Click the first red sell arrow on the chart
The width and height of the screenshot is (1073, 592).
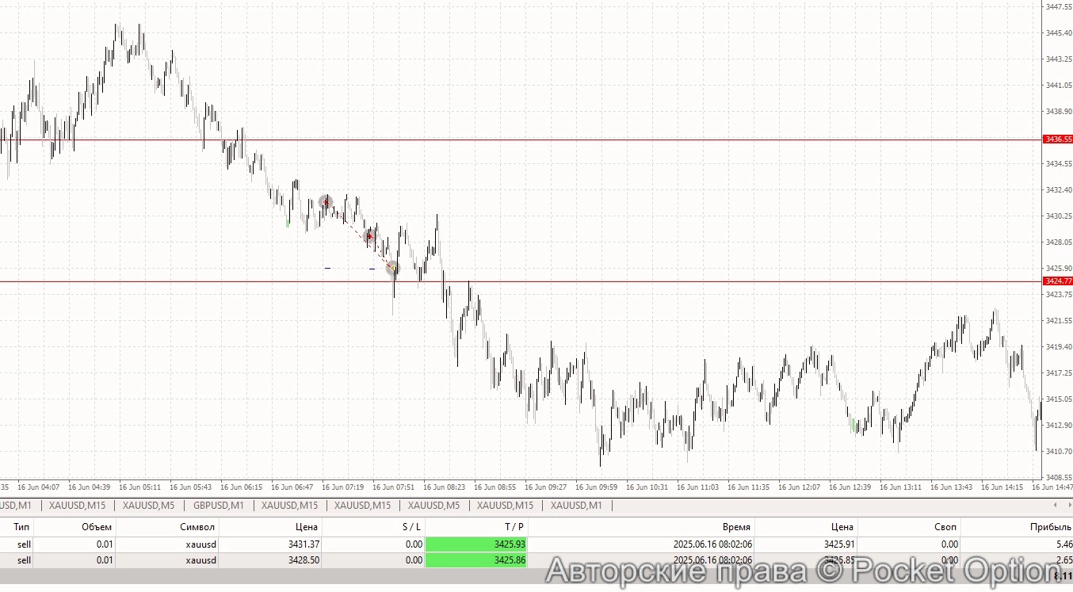point(326,203)
